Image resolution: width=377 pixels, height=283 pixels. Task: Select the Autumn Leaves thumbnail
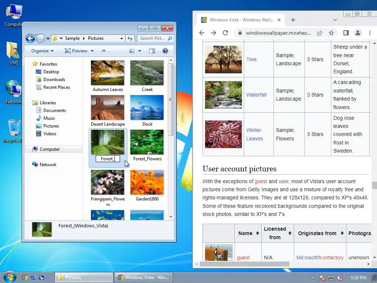108,73
